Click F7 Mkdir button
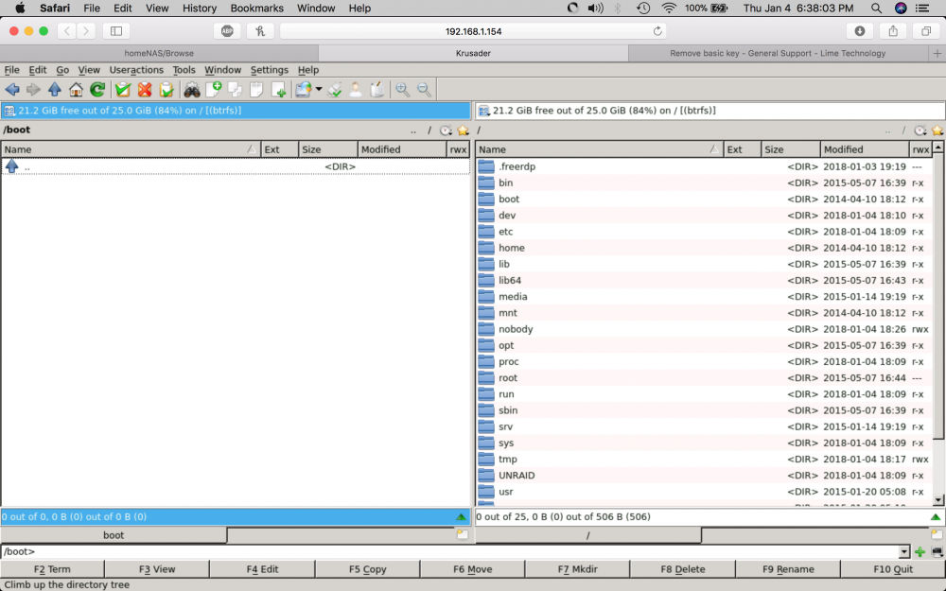The image size is (946, 591). (577, 568)
